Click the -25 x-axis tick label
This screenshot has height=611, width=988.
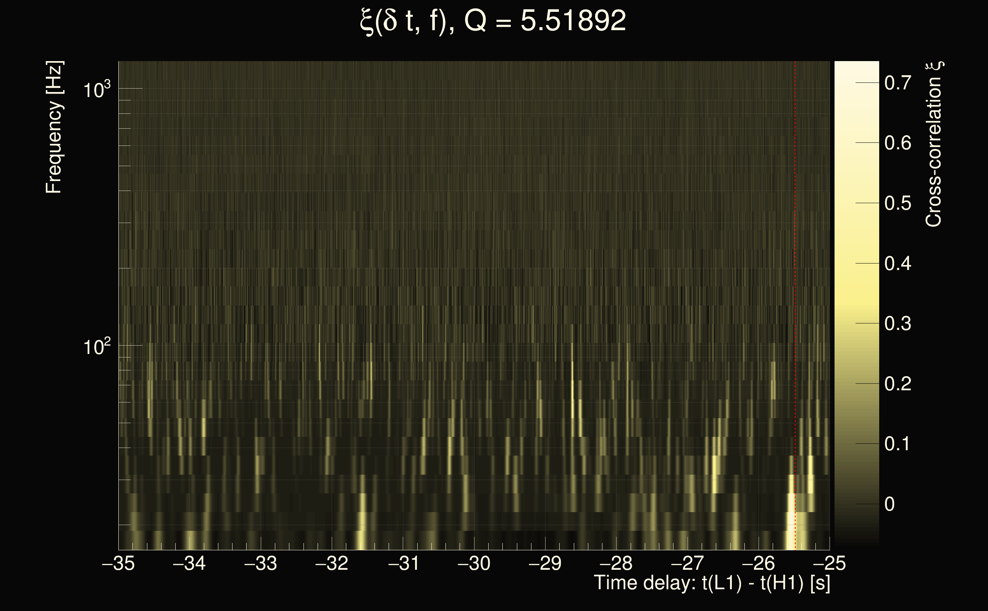point(829,563)
